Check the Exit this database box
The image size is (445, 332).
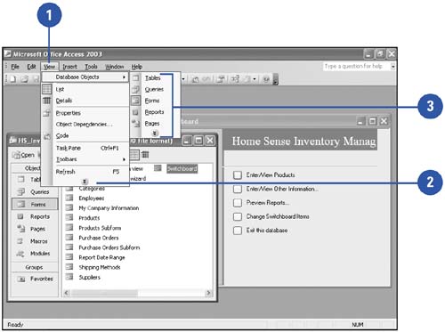[238, 231]
